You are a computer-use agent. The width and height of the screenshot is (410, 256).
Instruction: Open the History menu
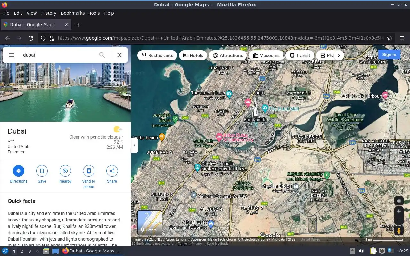point(49,13)
